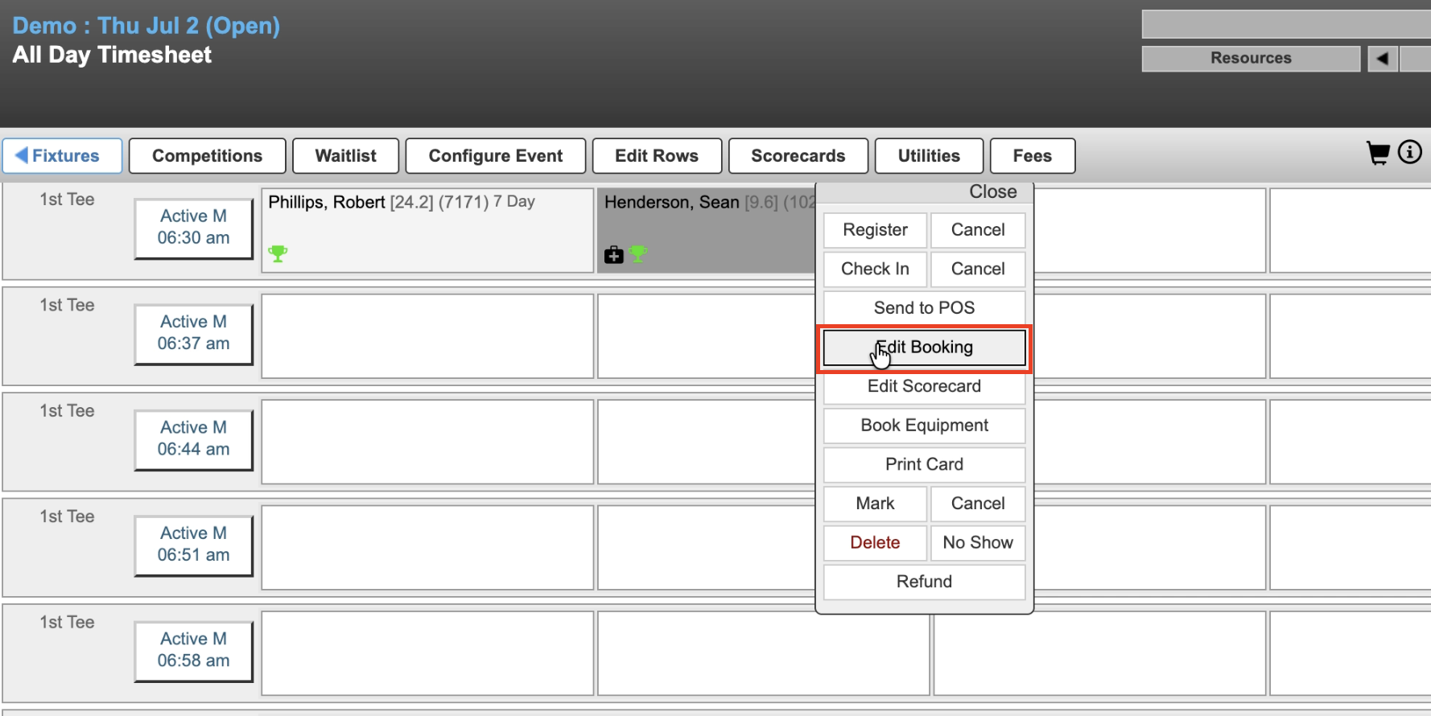Screen dimensions: 1431x716
Task: Click the Resources button
Action: [1251, 59]
